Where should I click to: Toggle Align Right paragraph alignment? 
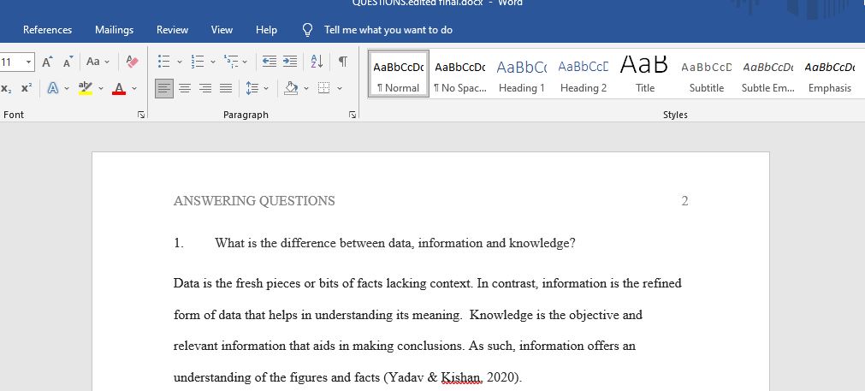(205, 88)
